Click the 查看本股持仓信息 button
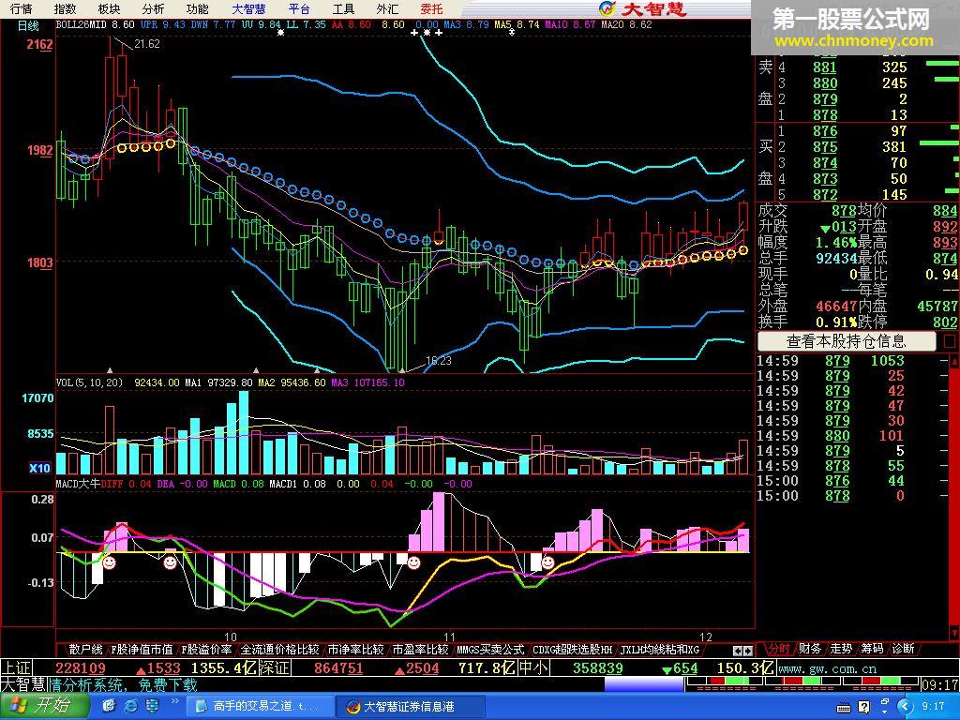Image resolution: width=960 pixels, height=720 pixels. [847, 341]
